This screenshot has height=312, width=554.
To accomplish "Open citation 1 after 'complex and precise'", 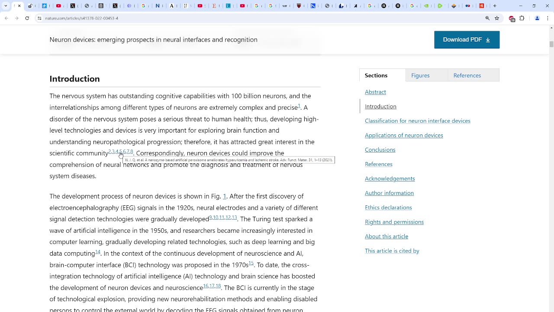I will click(x=299, y=106).
